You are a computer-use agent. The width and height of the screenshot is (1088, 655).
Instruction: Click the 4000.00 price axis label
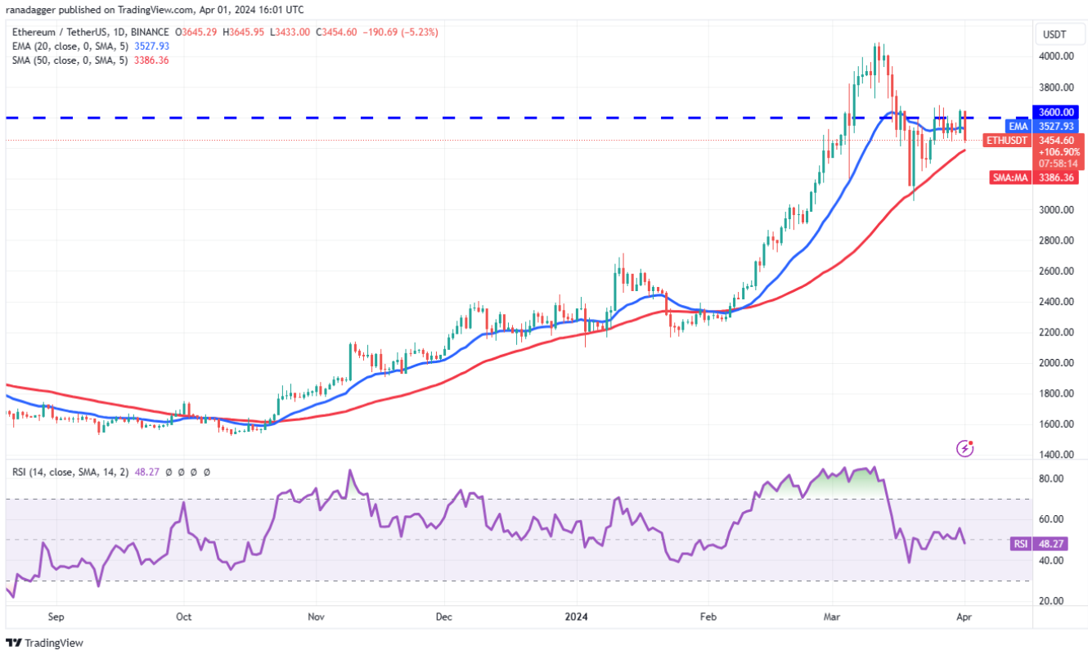(1057, 56)
